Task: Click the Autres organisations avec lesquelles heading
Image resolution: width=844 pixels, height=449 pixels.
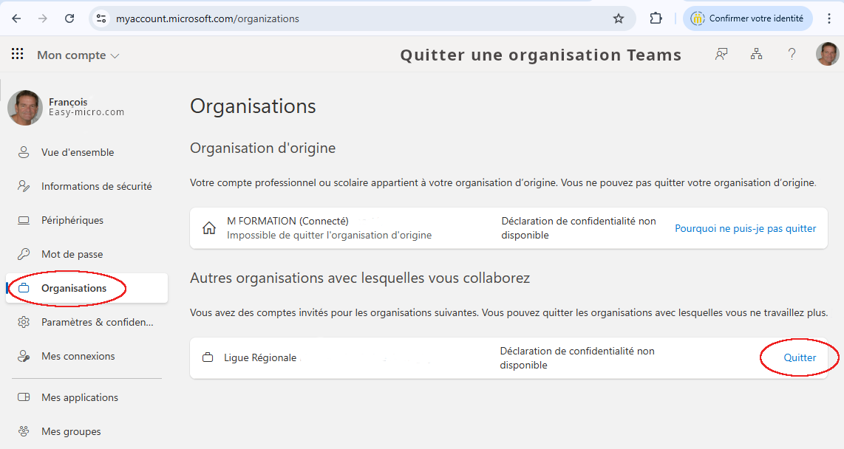Action: click(x=360, y=278)
